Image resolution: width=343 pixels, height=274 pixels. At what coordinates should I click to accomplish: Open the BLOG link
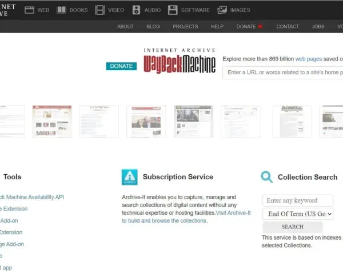click(x=153, y=27)
